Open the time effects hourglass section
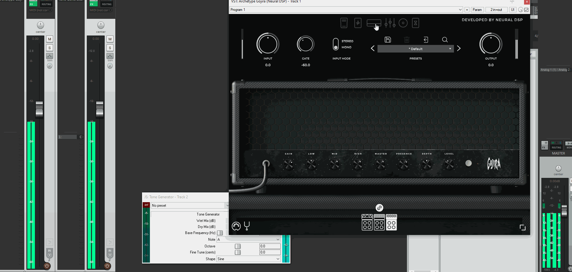This screenshot has height=272, width=572. tap(416, 23)
